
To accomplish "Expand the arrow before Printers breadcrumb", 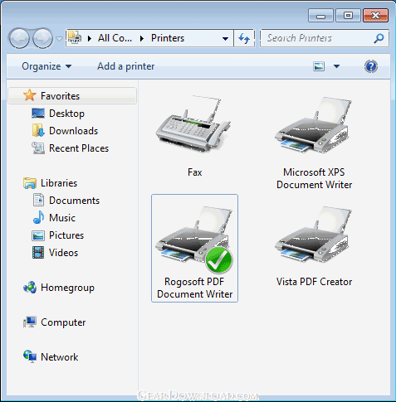I will [142, 38].
